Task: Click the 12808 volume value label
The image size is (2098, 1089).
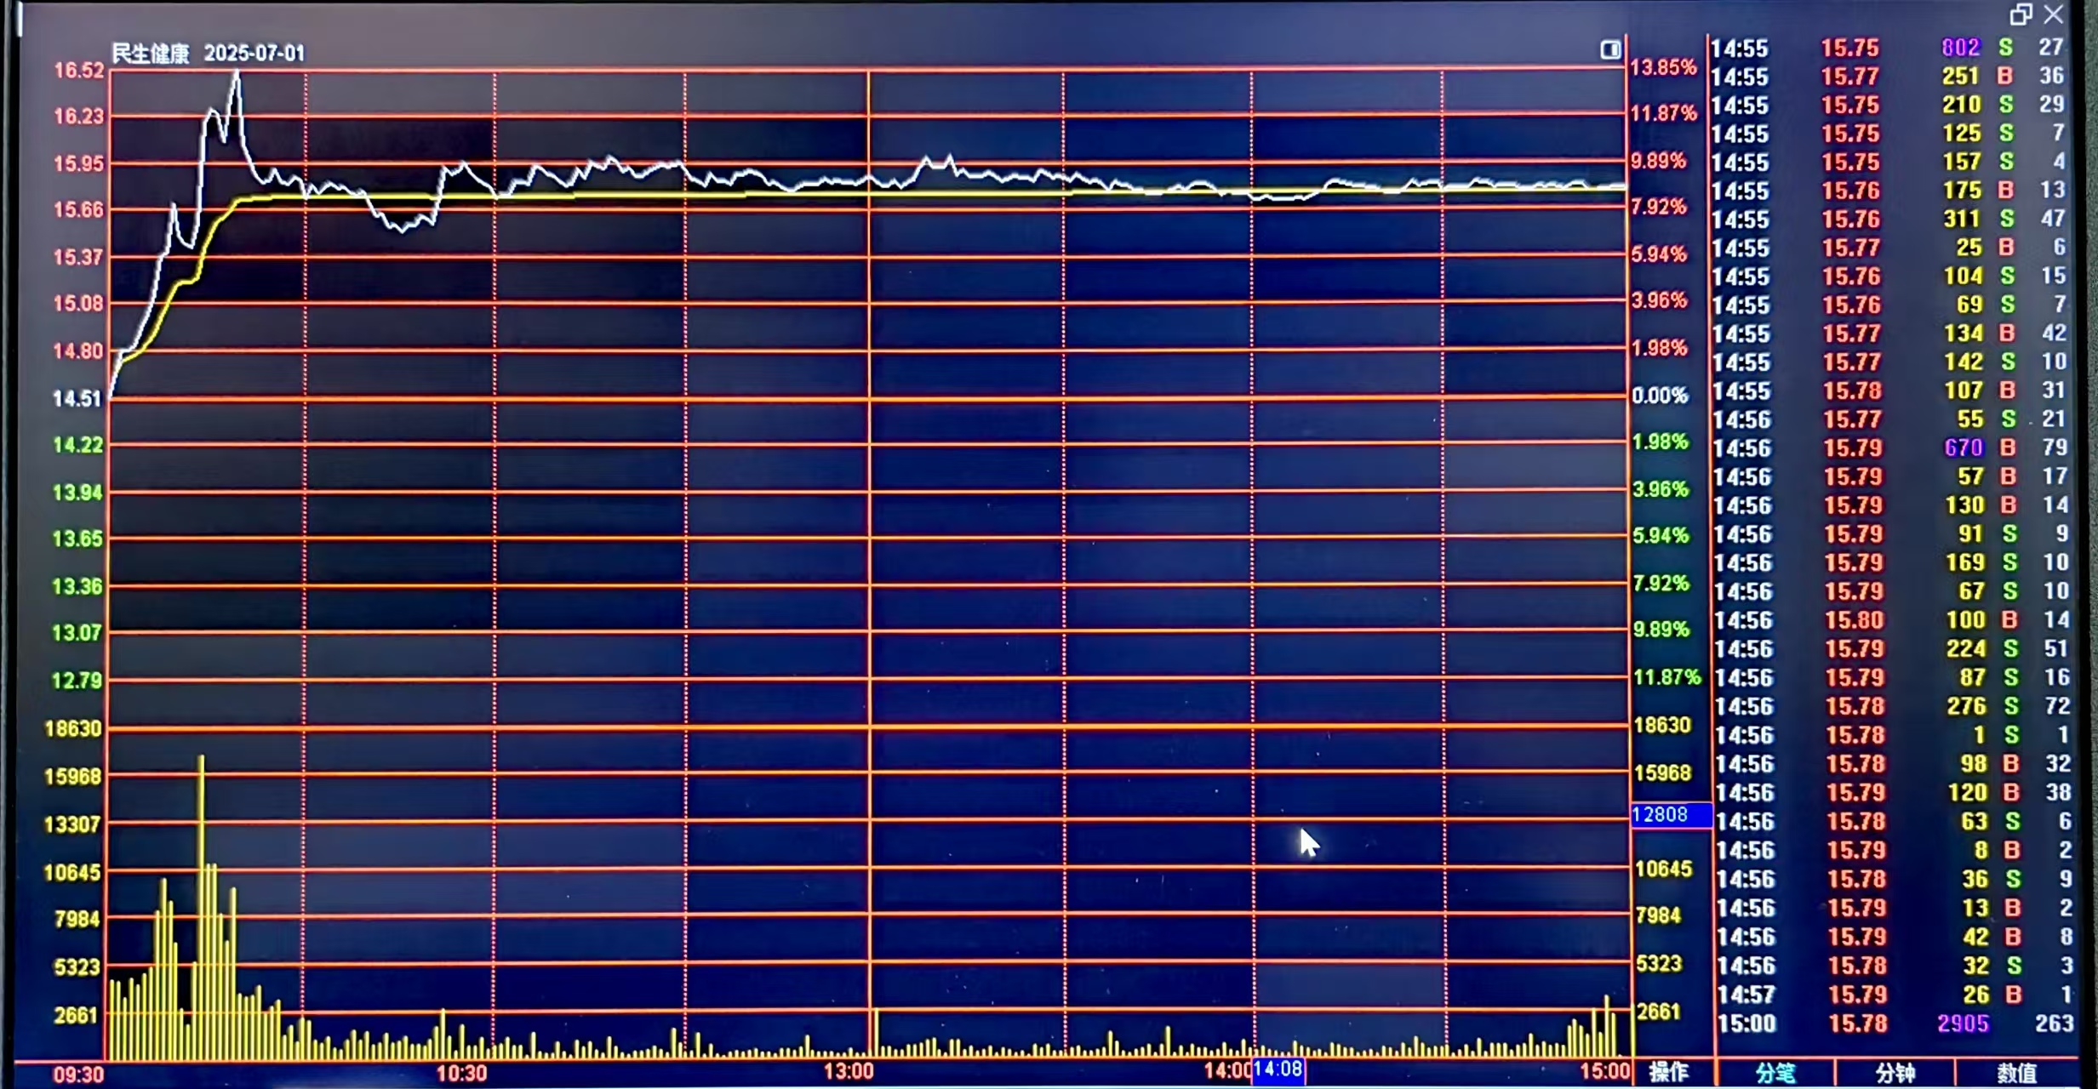Action: point(1661,815)
